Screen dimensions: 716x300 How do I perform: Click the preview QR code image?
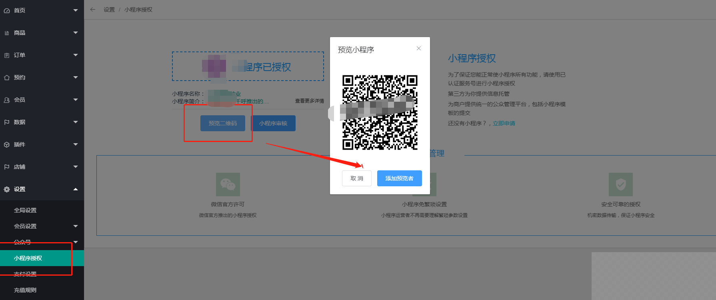click(x=380, y=112)
